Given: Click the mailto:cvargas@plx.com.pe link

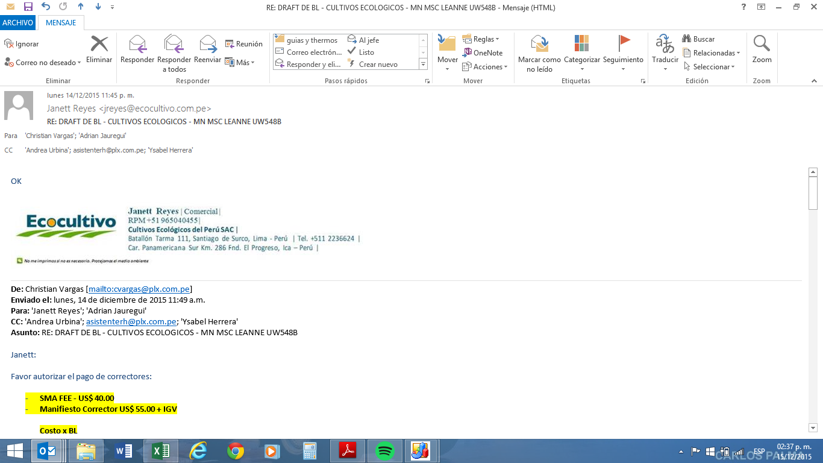Looking at the screenshot, I should pyautogui.click(x=139, y=289).
